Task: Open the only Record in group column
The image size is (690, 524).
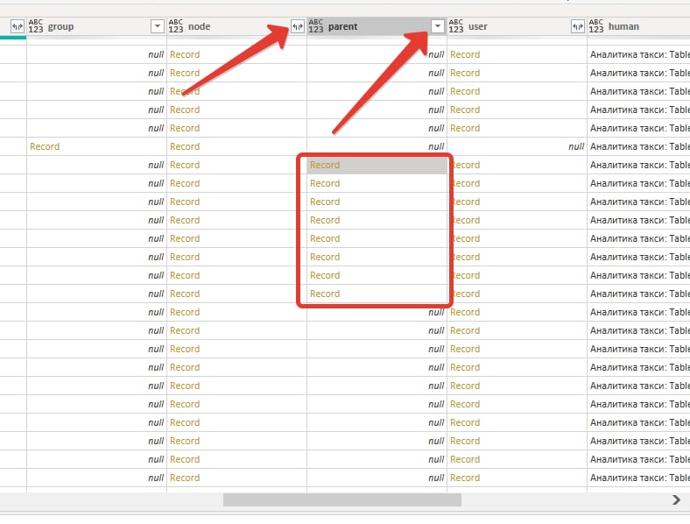Action: [x=45, y=146]
